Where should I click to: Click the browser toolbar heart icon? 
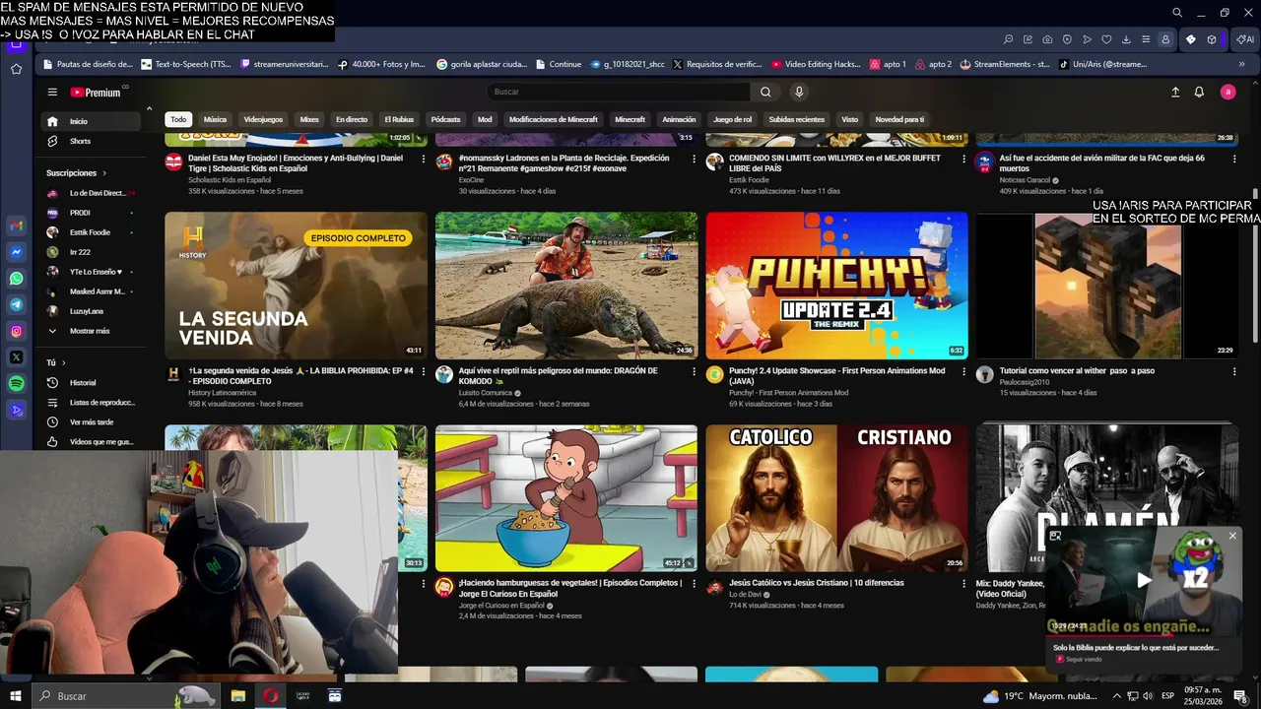[1106, 39]
